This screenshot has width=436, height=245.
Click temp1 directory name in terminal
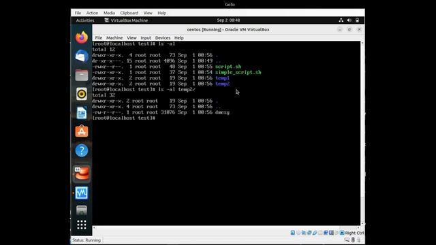223,78
